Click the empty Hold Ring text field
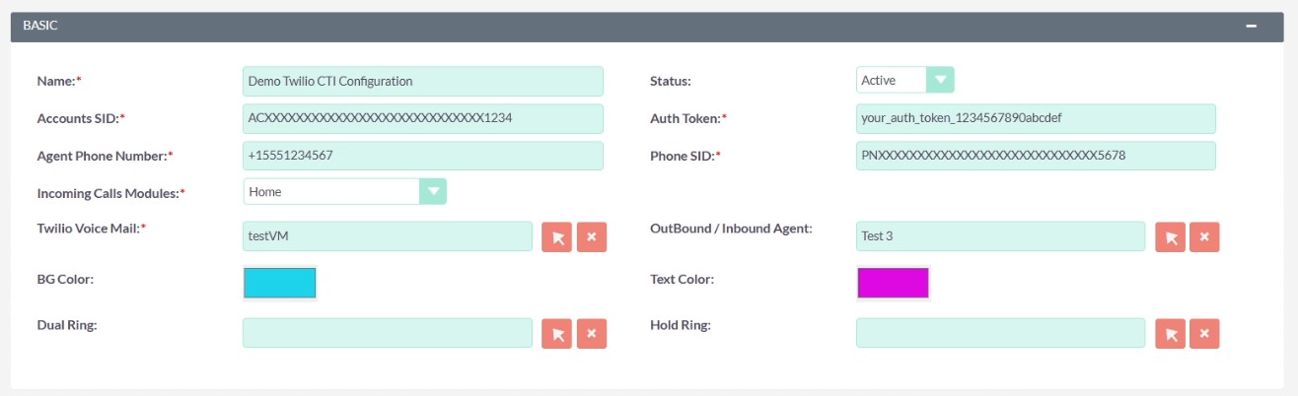 click(x=1000, y=333)
